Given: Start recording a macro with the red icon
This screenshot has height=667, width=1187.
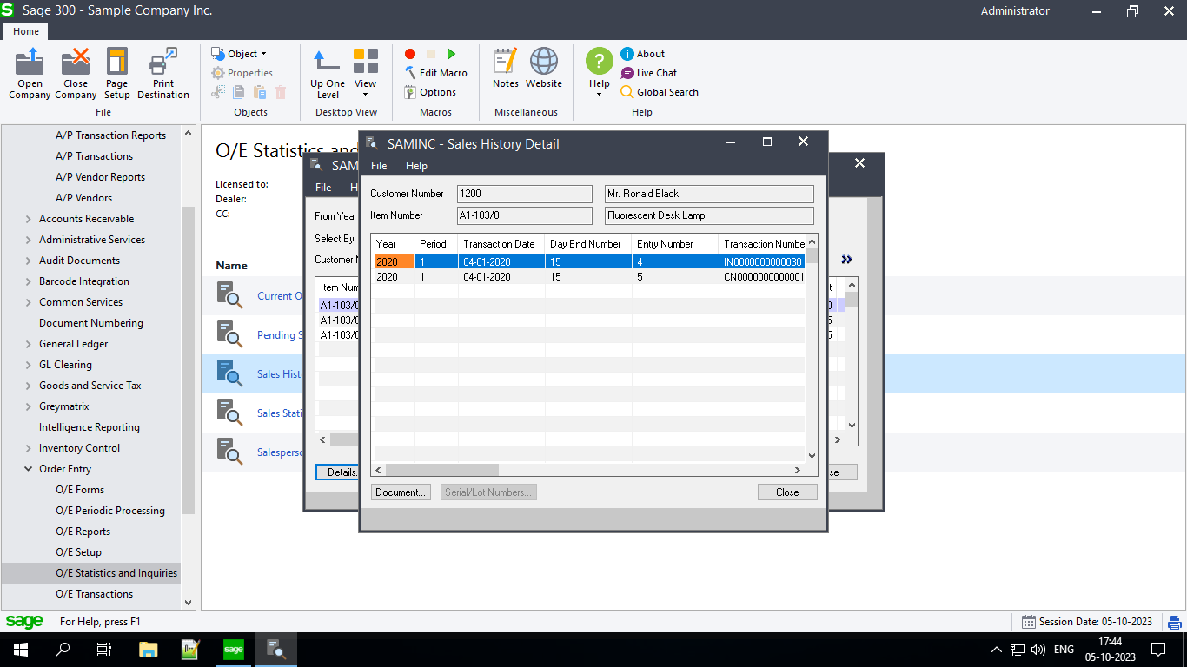Looking at the screenshot, I should point(409,53).
